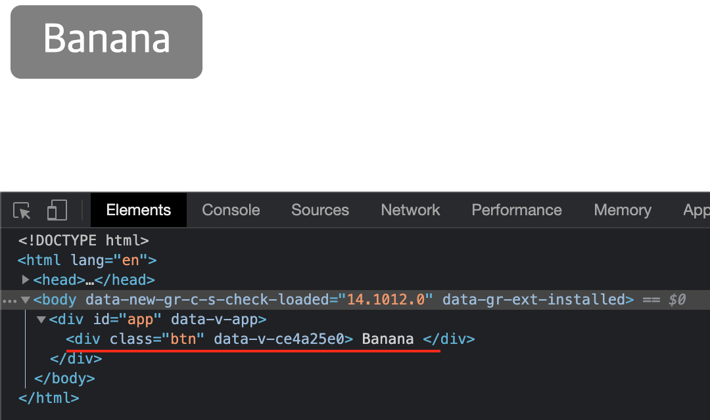Select the DOCTYPE html line

(x=83, y=241)
